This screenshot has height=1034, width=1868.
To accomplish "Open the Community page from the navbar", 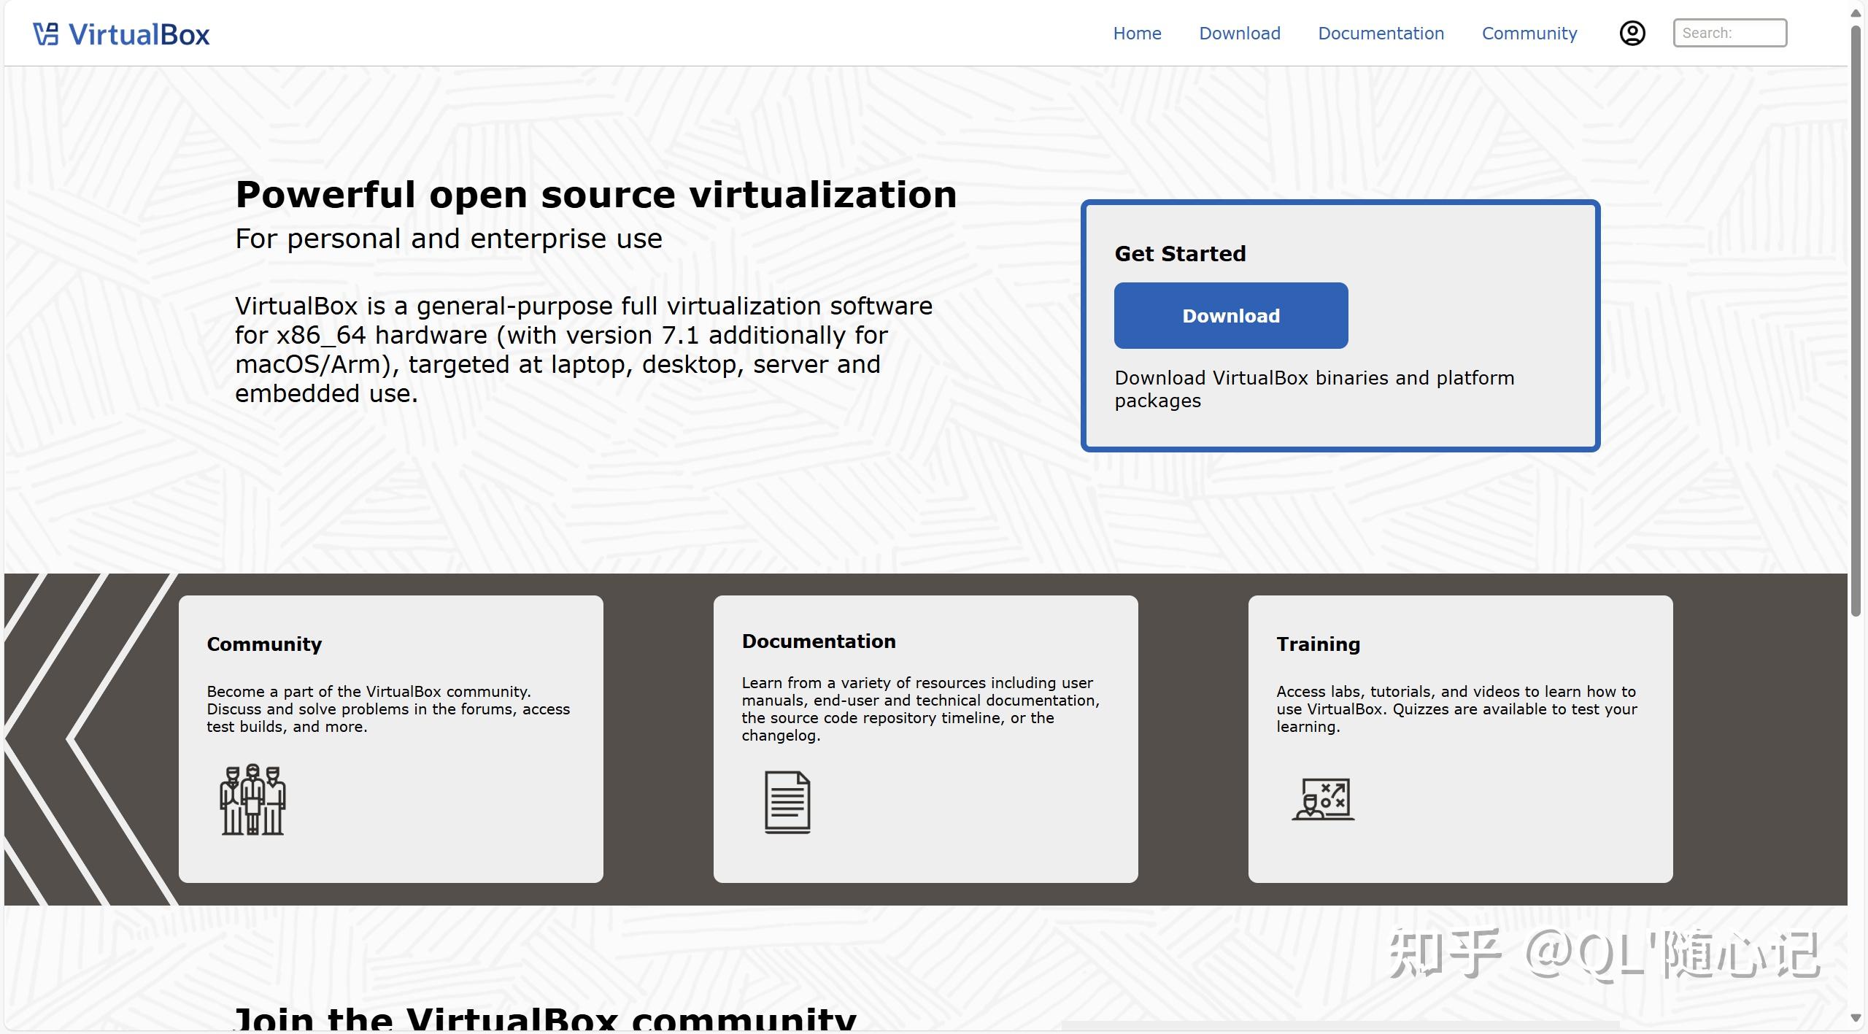I will tap(1528, 33).
